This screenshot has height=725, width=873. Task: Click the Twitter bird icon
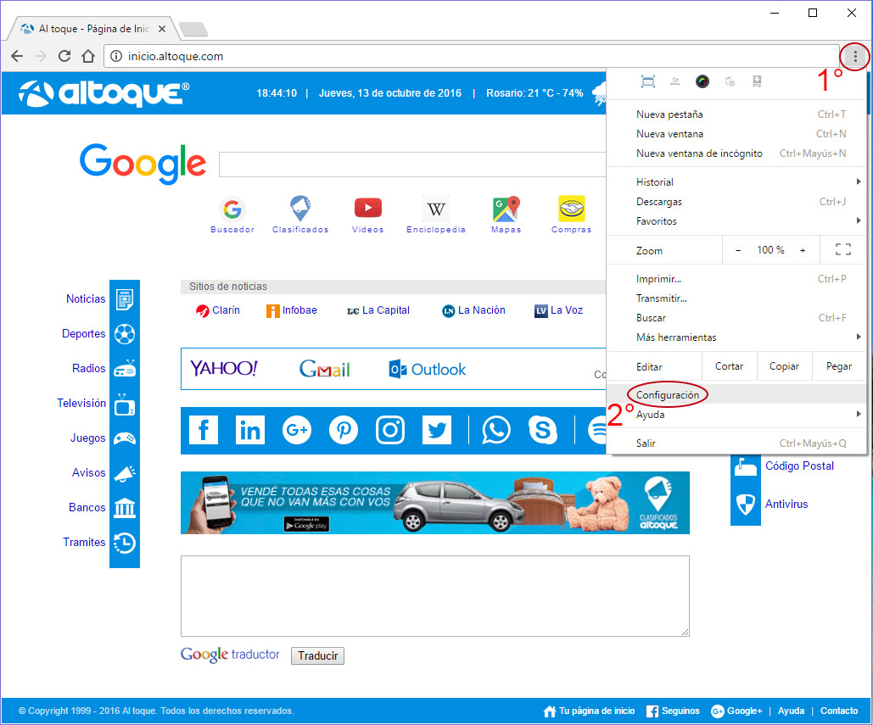pyautogui.click(x=436, y=430)
